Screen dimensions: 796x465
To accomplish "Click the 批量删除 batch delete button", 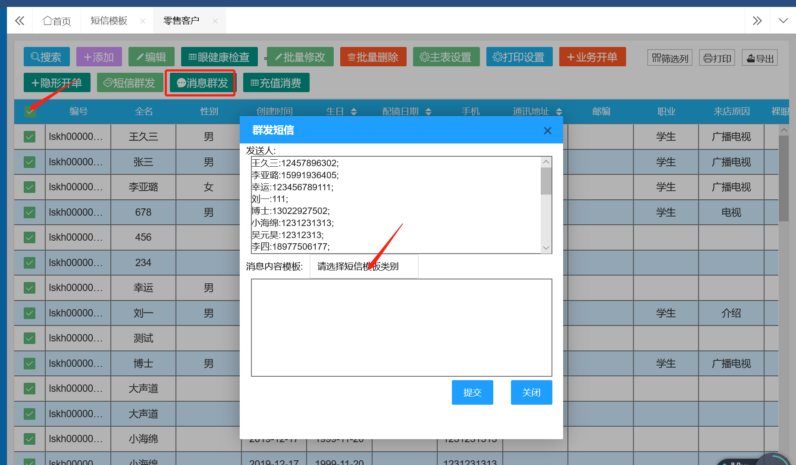I will (373, 57).
